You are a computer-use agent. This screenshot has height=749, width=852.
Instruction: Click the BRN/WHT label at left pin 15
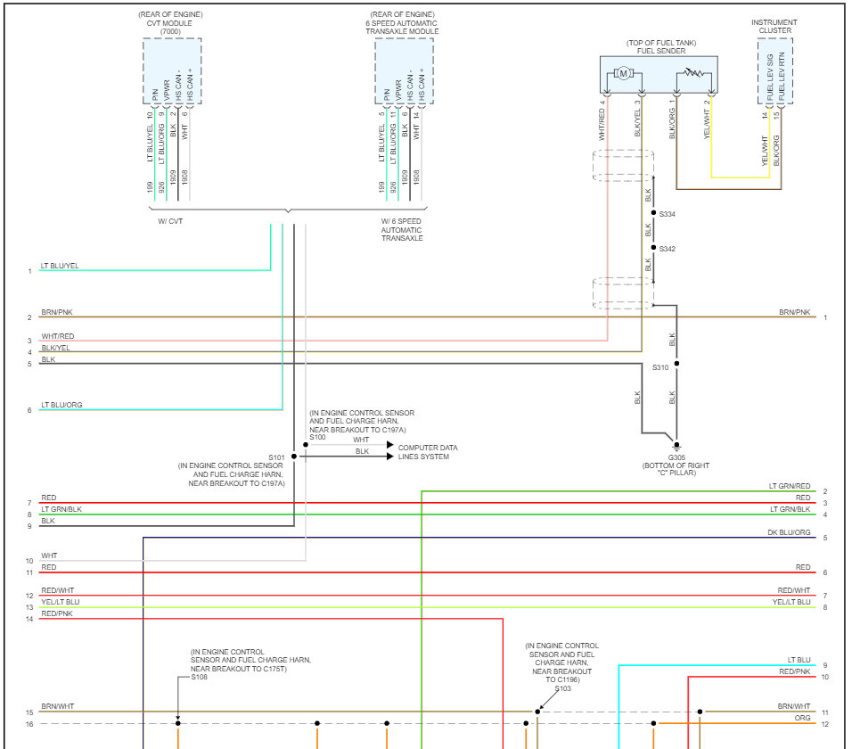point(58,706)
